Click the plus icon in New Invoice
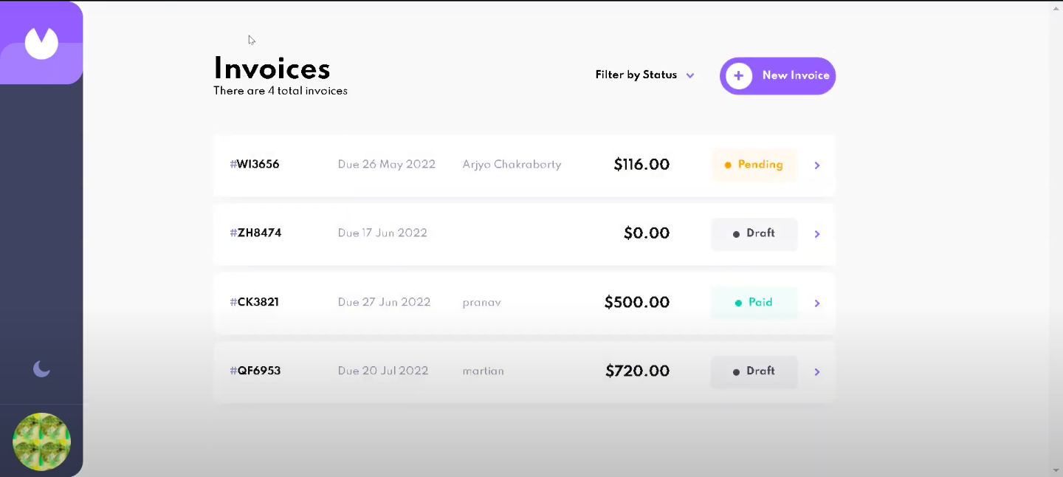Screen dimensions: 1063x477 coord(739,75)
